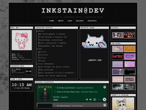The height and width of the screenshot is (110, 146).
Task: Click the orange stamp in Fun Stuff
Action: click(x=130, y=49)
